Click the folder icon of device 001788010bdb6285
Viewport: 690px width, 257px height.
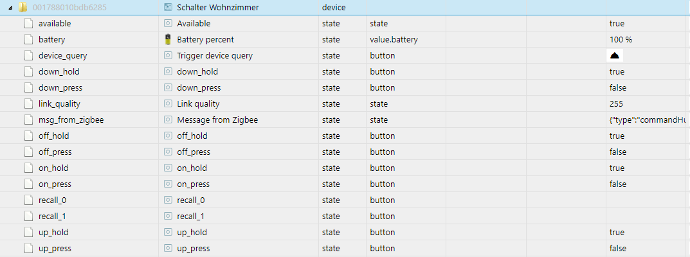point(23,8)
